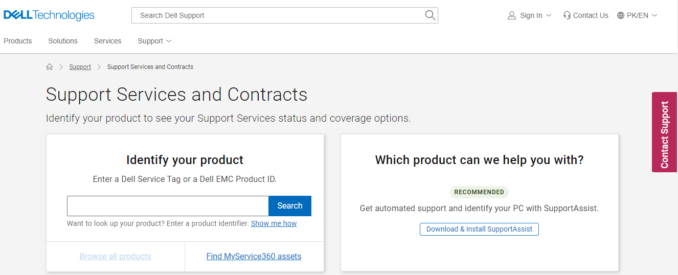Focus the Service Tag input field

[168, 206]
